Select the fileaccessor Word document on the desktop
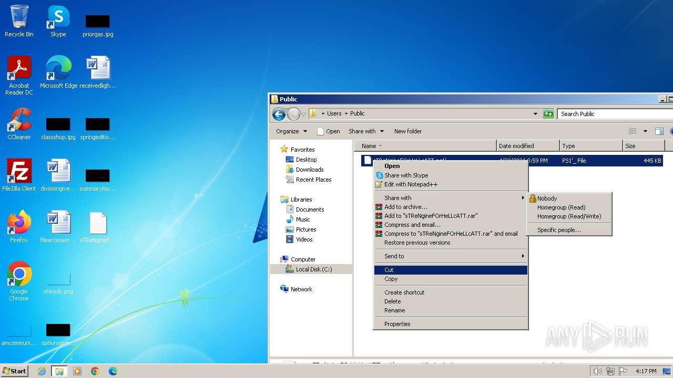Image resolution: width=673 pixels, height=378 pixels. point(58,227)
